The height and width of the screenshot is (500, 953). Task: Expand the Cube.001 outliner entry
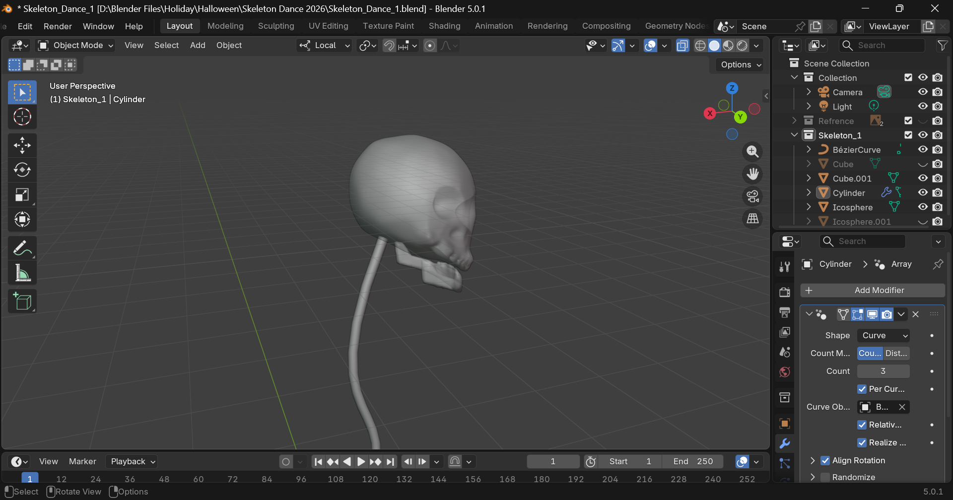809,178
